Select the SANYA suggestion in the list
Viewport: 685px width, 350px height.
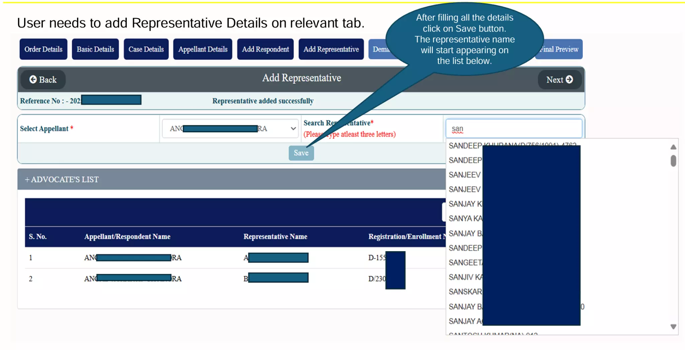tap(466, 219)
